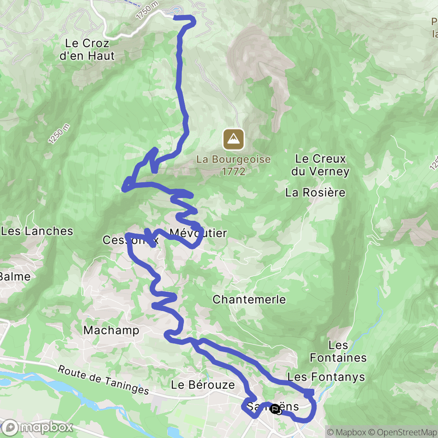
Task: Click the Machamp village label
Action: [111, 331]
